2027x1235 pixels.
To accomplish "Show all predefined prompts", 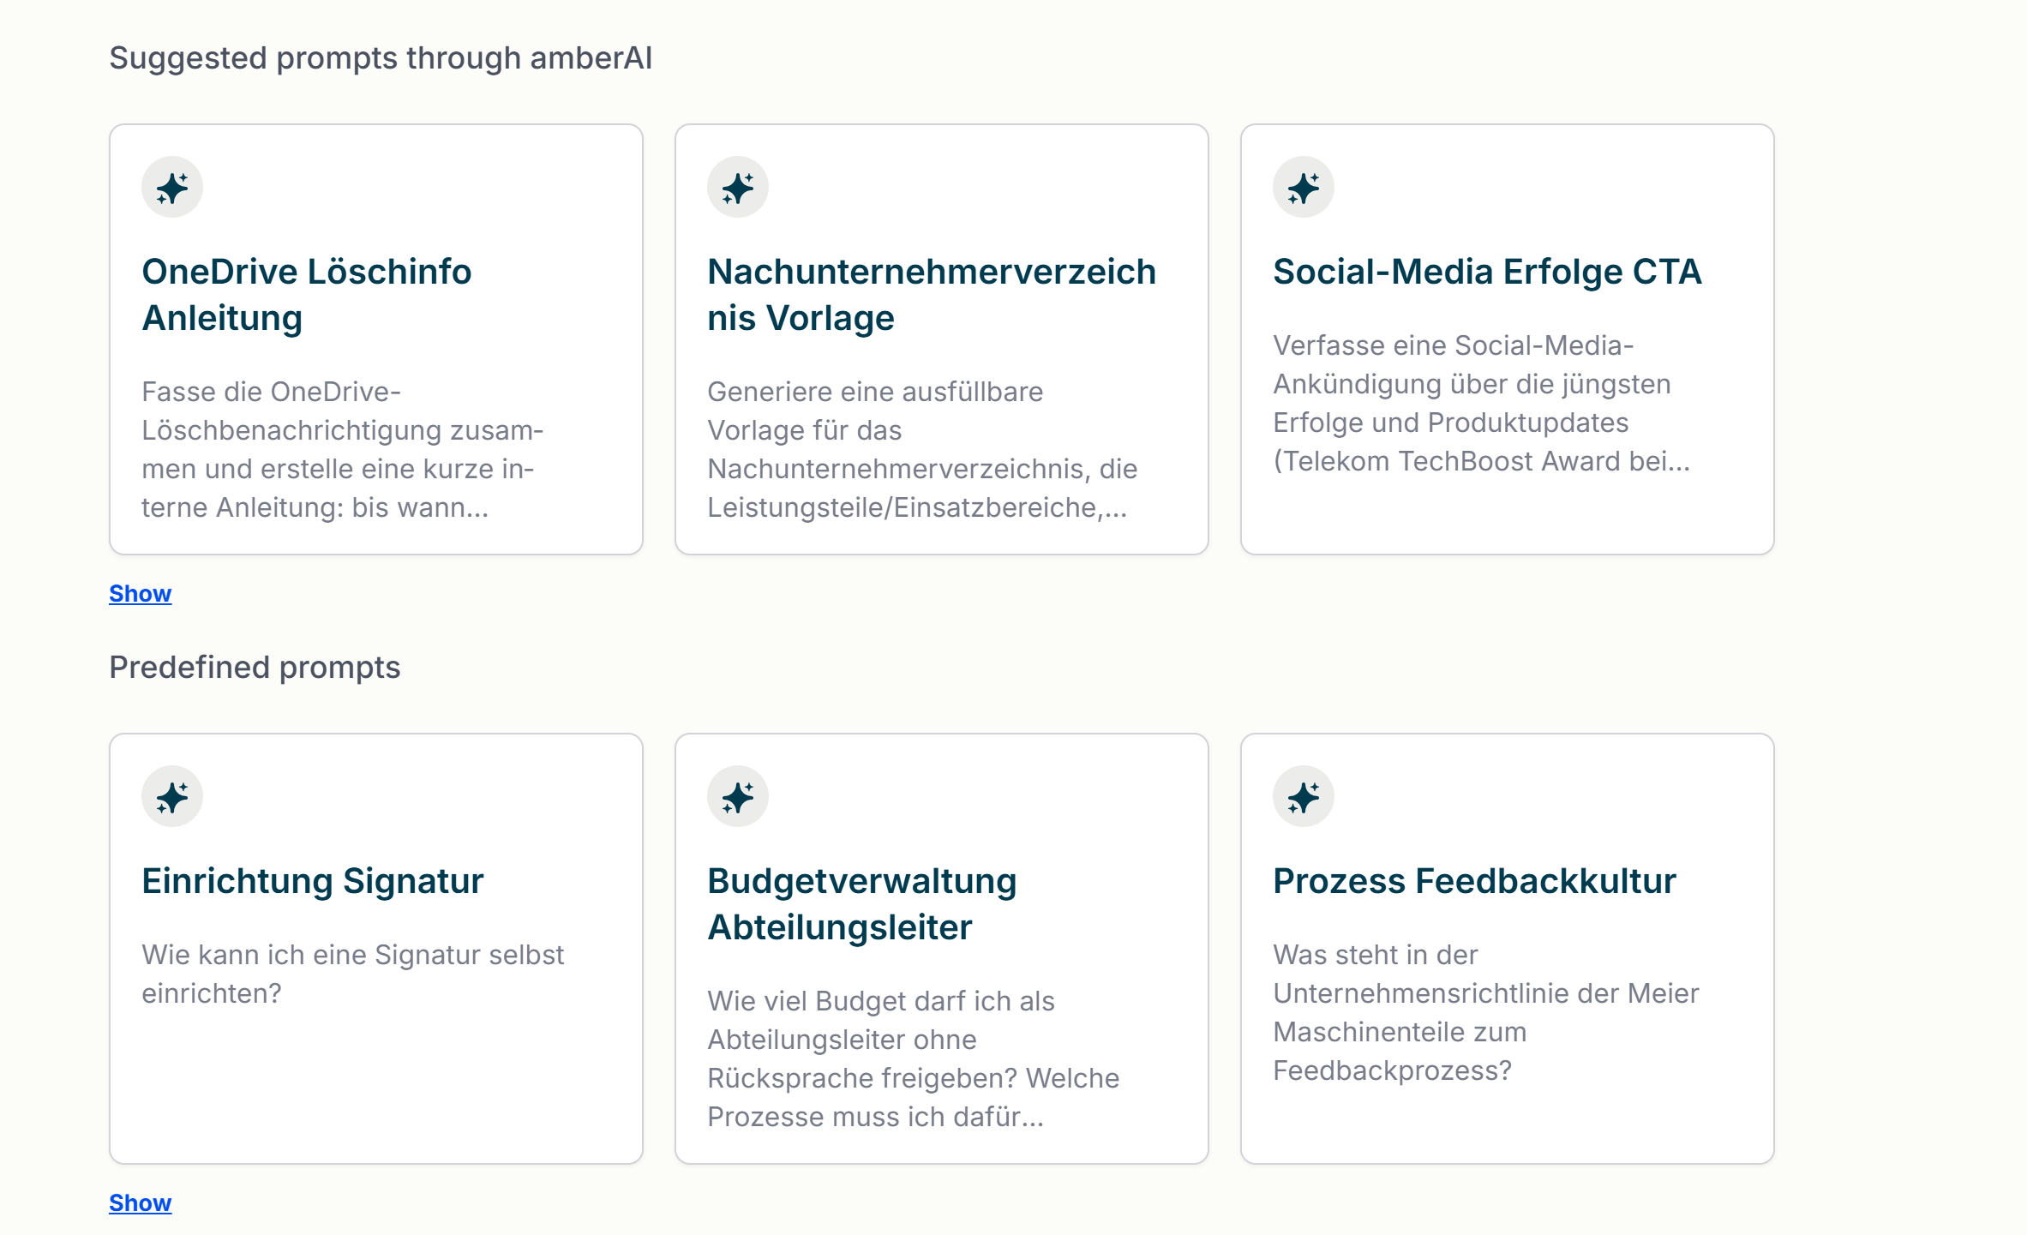I will pyautogui.click(x=141, y=1202).
